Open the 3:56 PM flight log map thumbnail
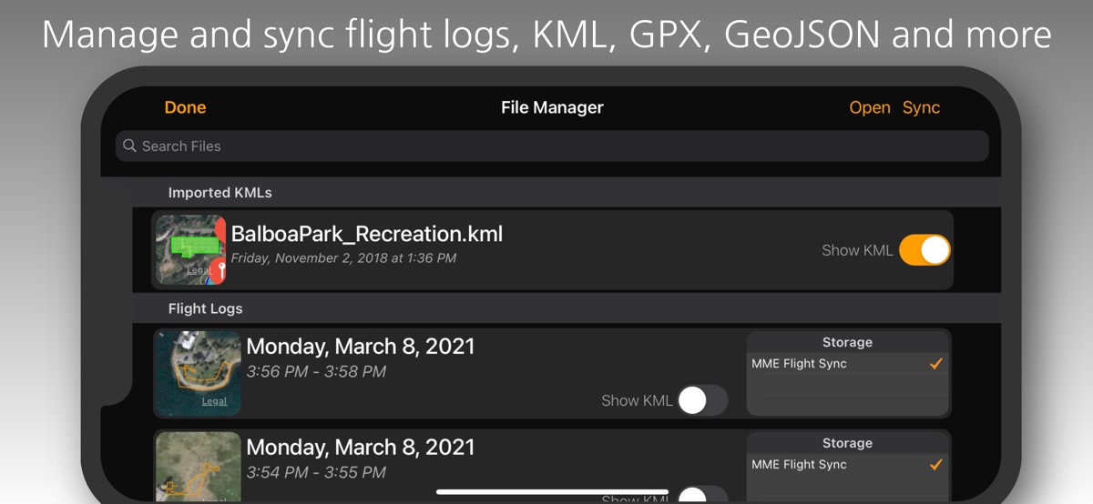 tap(198, 373)
